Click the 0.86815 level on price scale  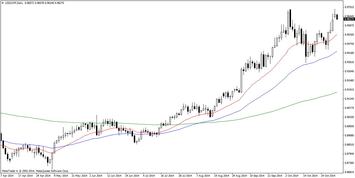click(349, 172)
